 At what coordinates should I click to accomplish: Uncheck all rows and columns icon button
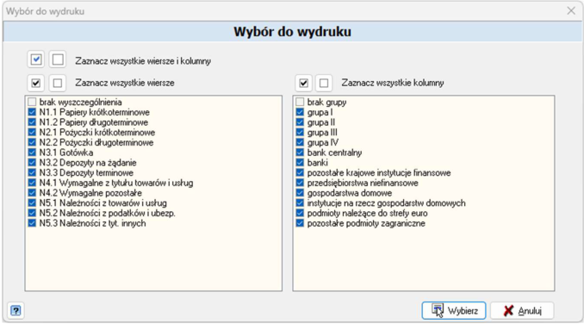[58, 59]
